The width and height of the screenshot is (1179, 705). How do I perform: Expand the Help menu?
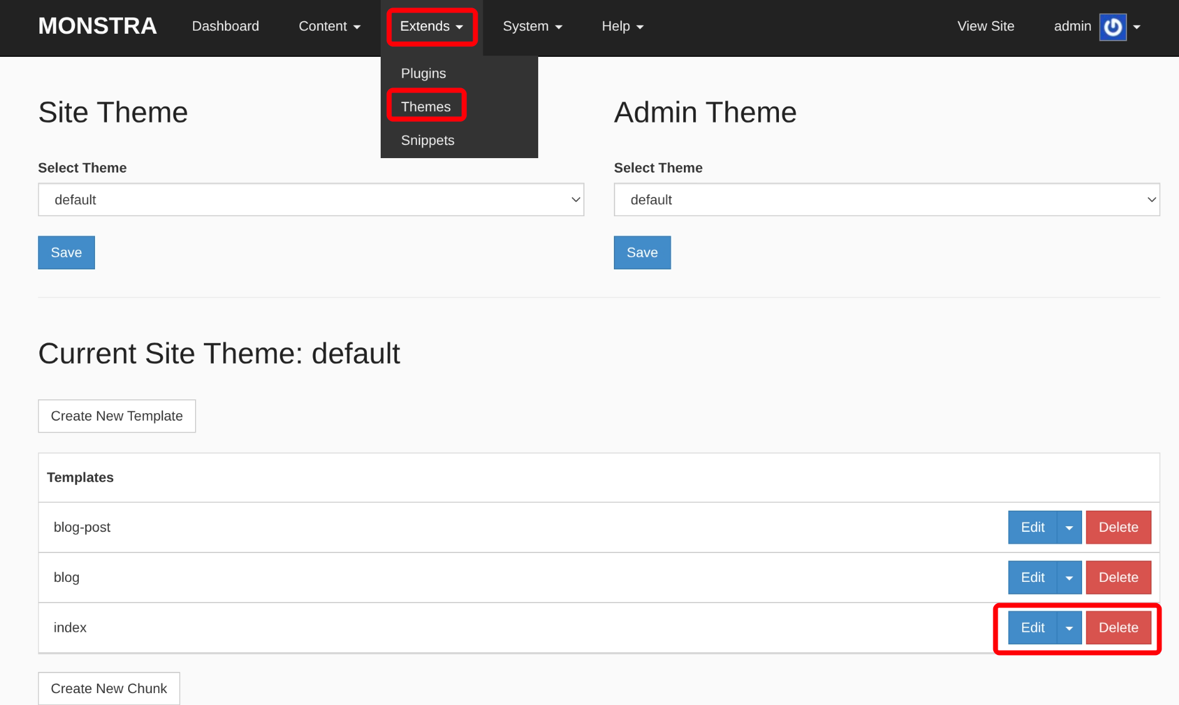(x=622, y=26)
